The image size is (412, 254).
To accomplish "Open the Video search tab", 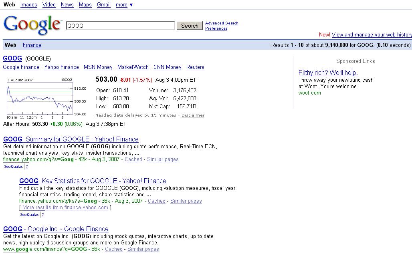I will coord(49,5).
